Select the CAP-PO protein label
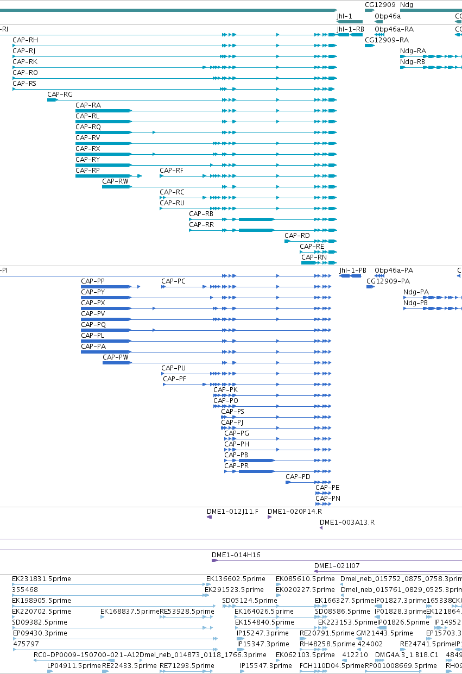The image size is (462, 674). click(226, 401)
